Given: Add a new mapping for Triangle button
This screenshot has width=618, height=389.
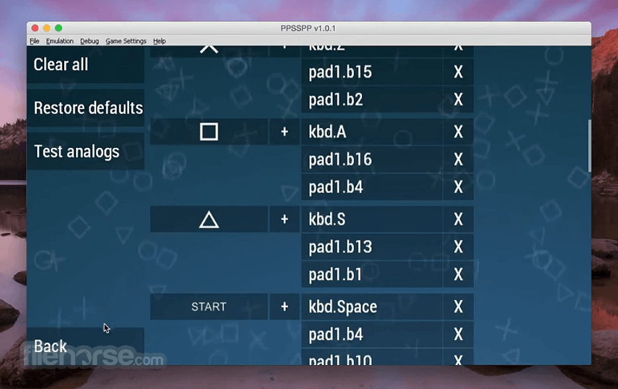Looking at the screenshot, I should [285, 219].
